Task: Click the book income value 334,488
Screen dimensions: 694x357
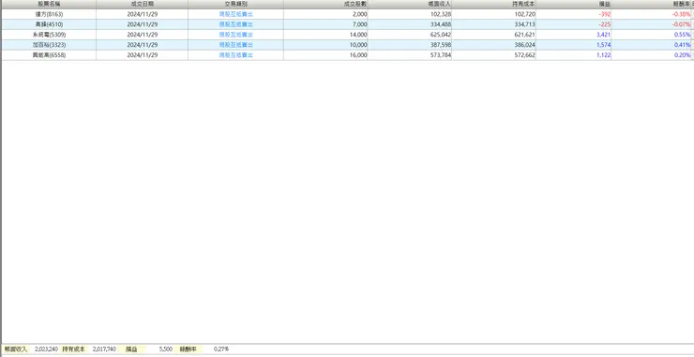Action: click(441, 24)
